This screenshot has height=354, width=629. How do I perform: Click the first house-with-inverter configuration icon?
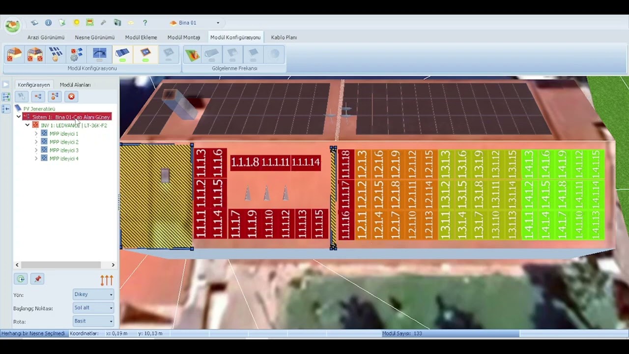(x=14, y=54)
